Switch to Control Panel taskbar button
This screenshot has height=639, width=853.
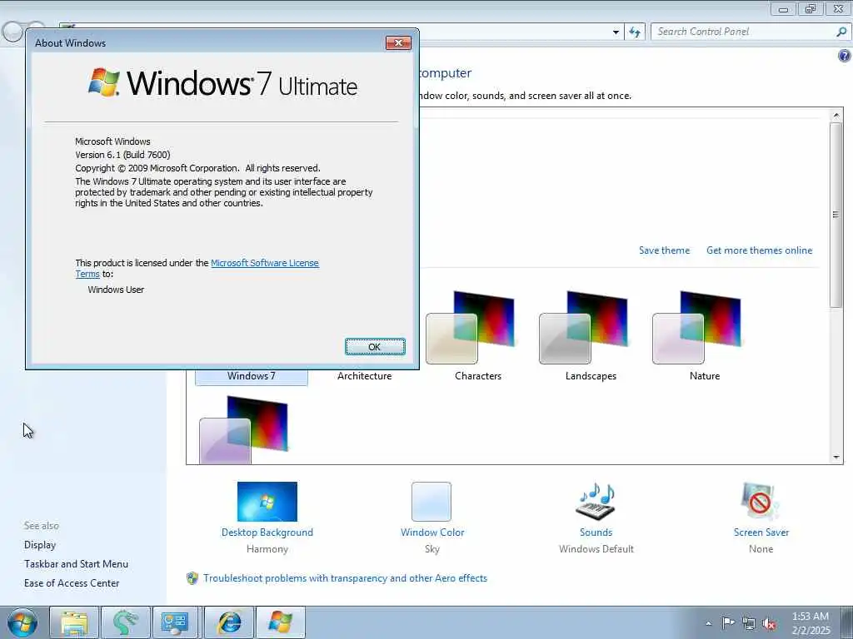click(x=176, y=622)
